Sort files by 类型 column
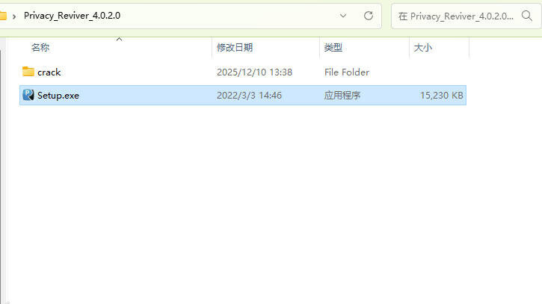 click(333, 47)
